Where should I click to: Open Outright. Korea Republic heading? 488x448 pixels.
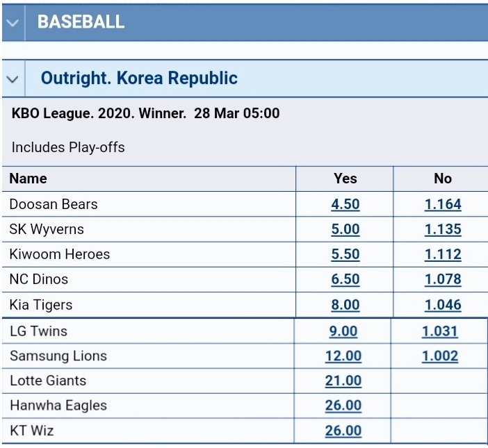pos(139,78)
